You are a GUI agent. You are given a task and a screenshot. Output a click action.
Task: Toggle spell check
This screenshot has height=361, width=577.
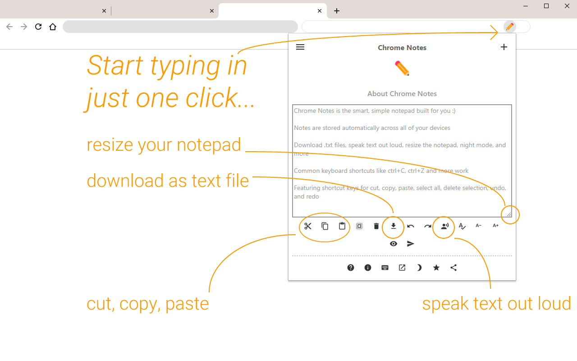(x=462, y=226)
